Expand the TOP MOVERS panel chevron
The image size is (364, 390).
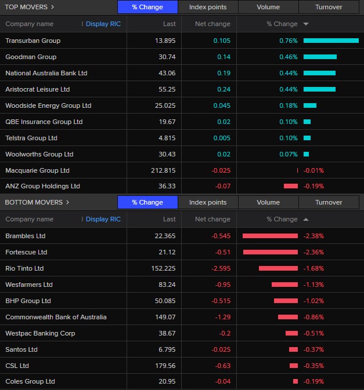[x=53, y=8]
